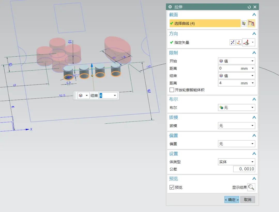Reset the 拉伸 dialog values
Screen dimensions: 279x212
[x=249, y=7]
